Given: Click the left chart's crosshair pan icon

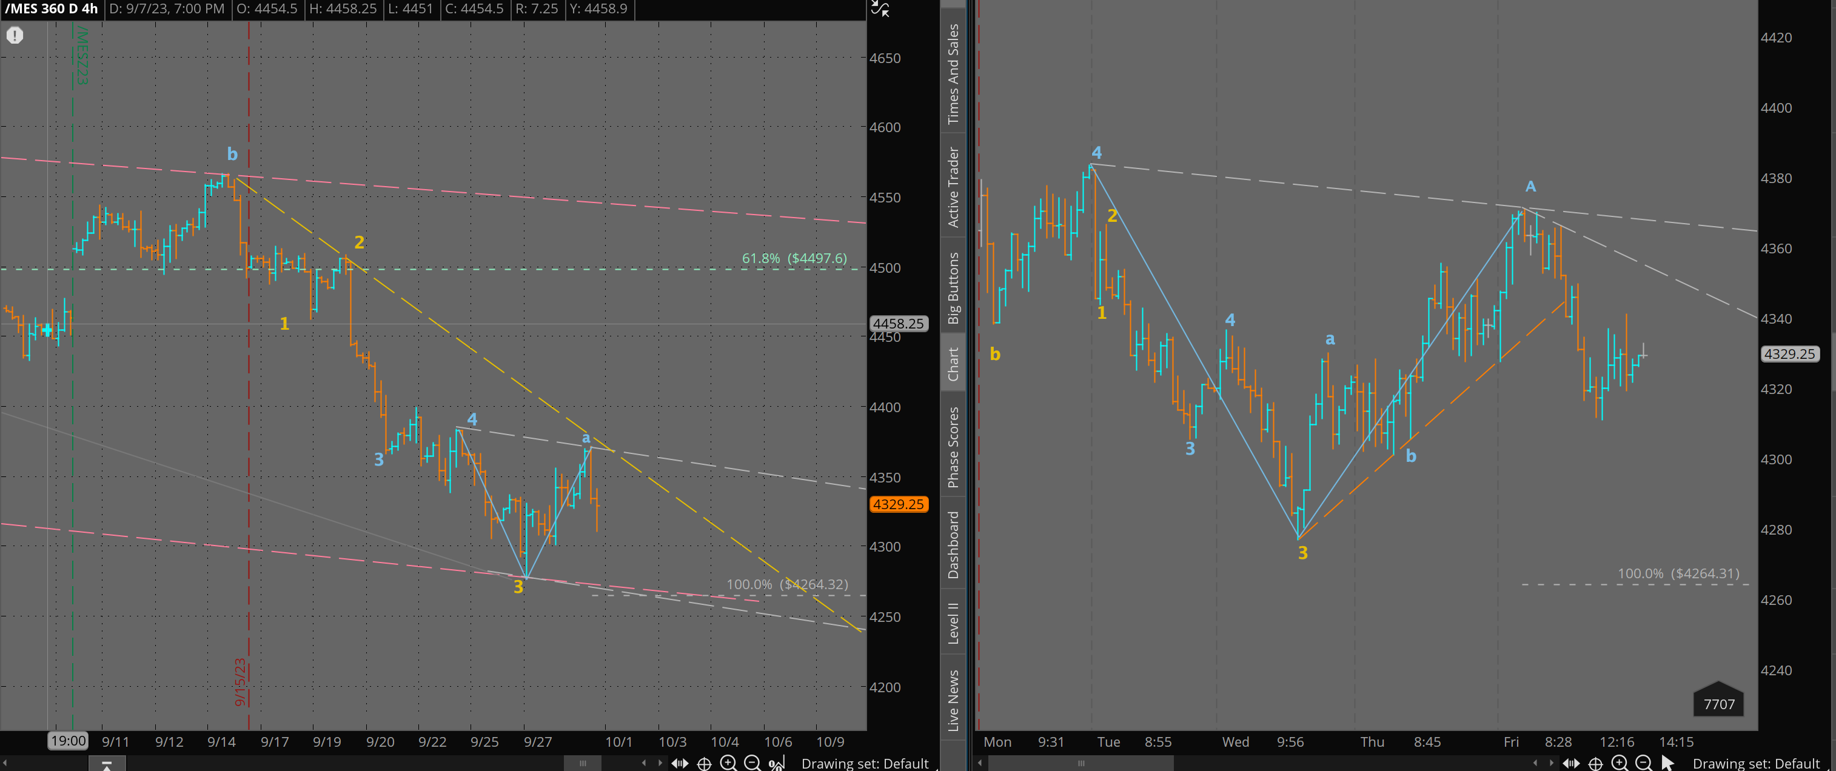Looking at the screenshot, I should pyautogui.click(x=704, y=763).
